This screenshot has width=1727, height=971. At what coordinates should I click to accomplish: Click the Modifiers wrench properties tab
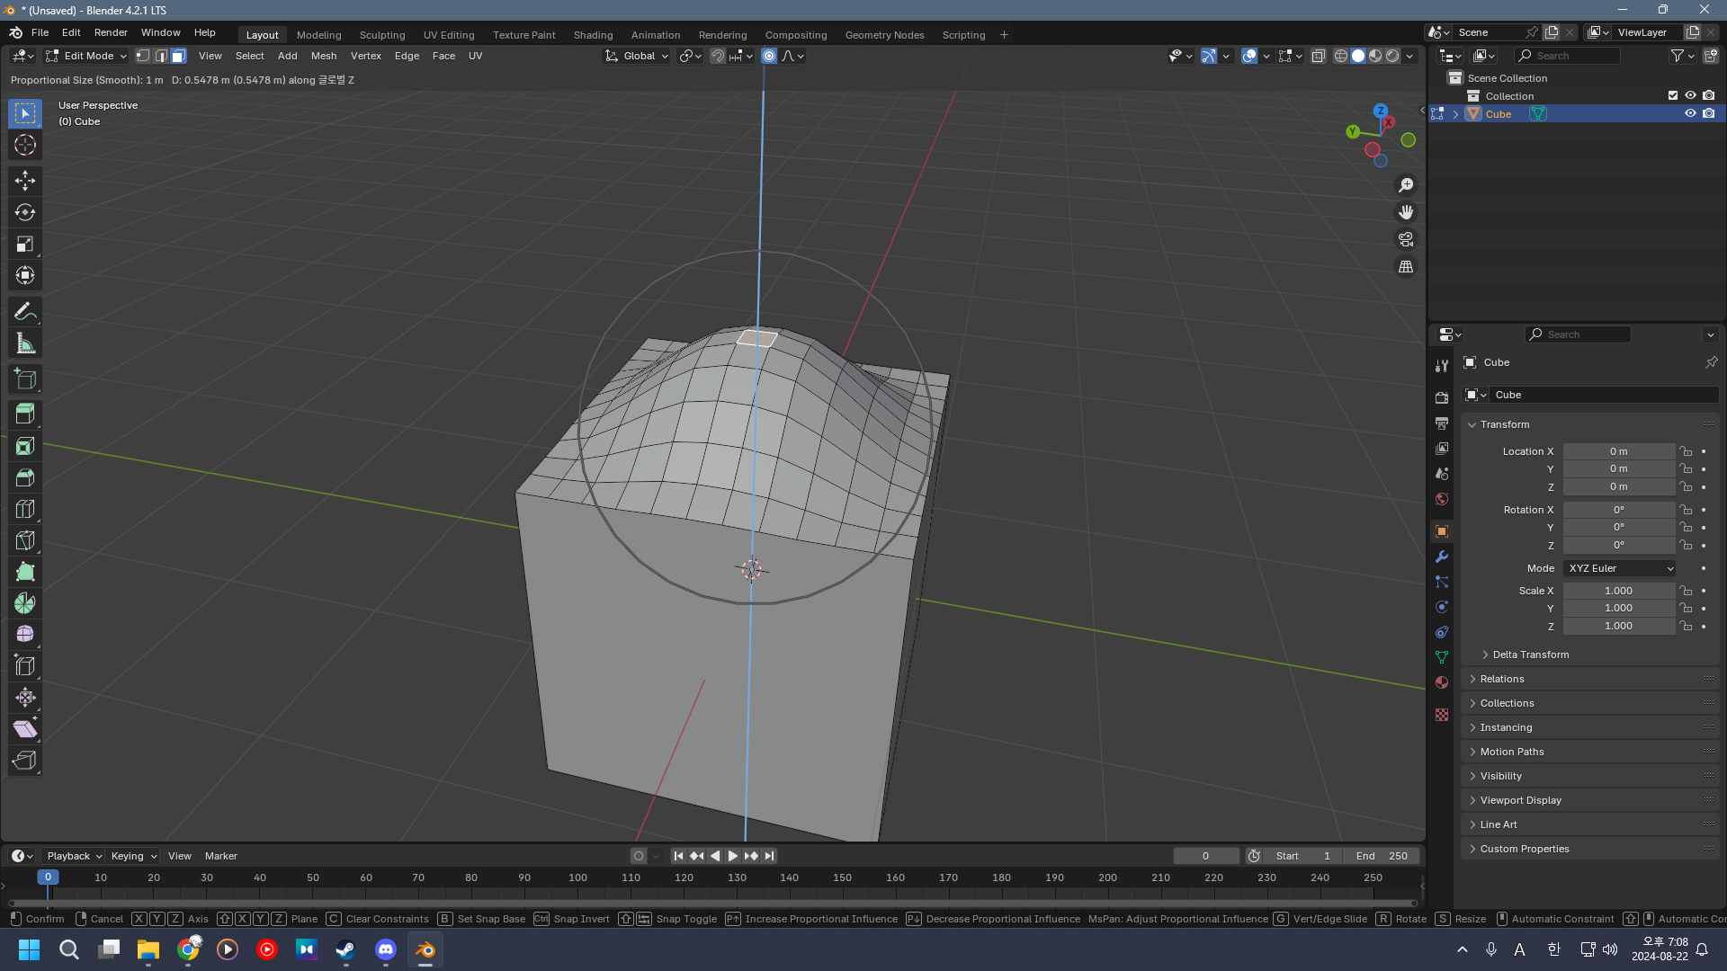pyautogui.click(x=1442, y=557)
